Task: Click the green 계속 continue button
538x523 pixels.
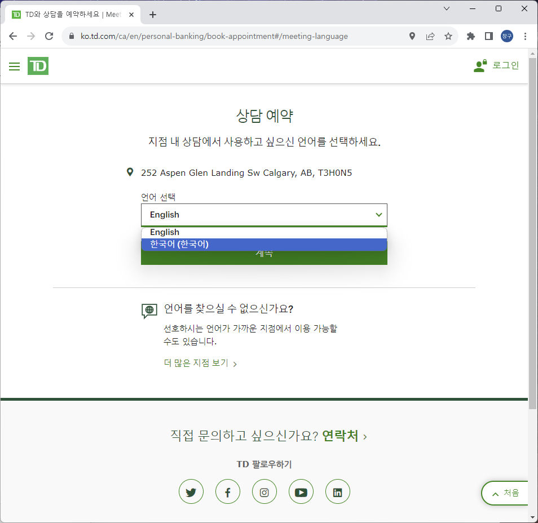Action: [264, 258]
